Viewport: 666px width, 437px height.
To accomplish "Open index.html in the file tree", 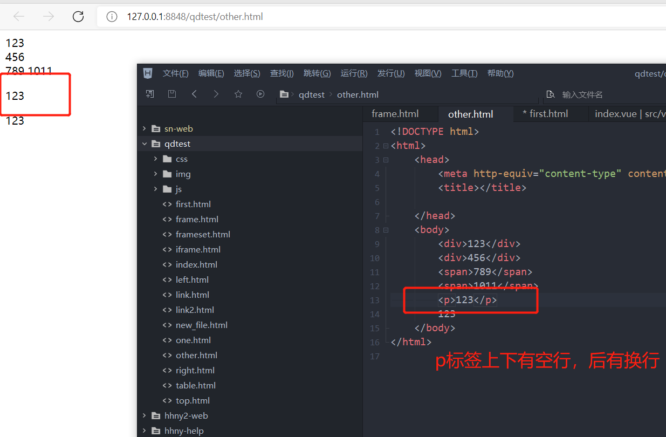I will point(196,264).
